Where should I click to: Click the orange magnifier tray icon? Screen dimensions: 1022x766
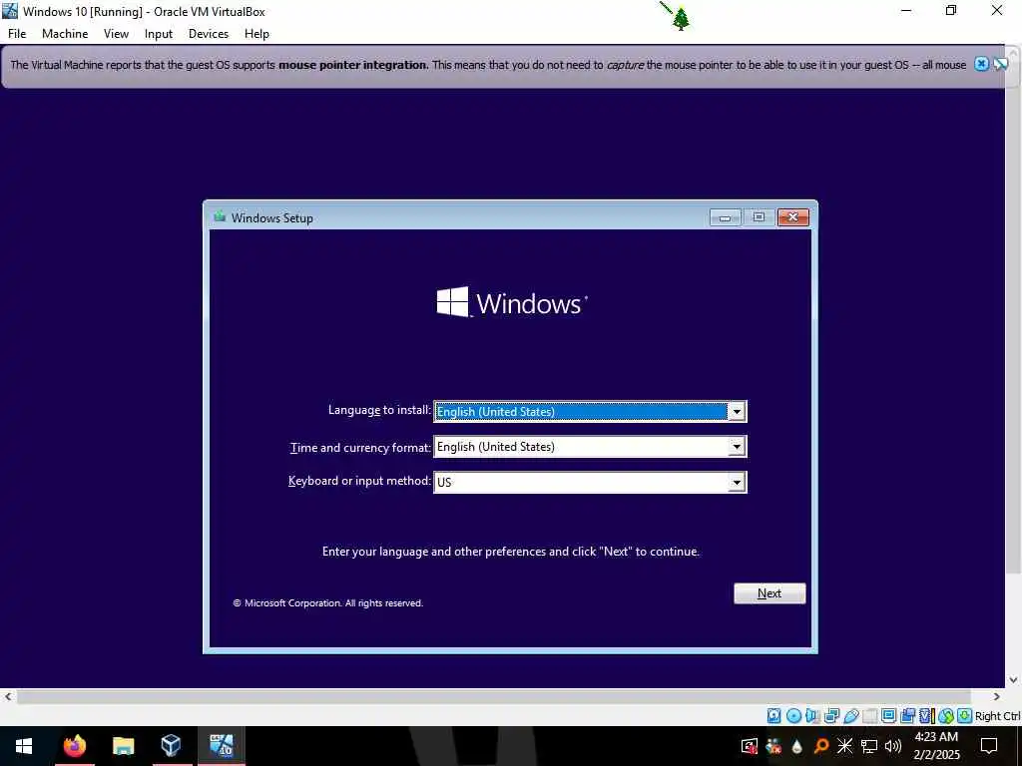(x=821, y=746)
